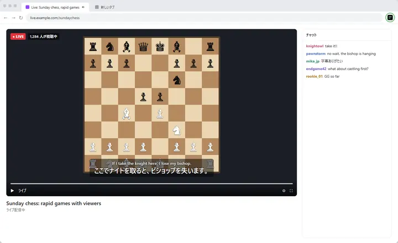Click username endgame42 in chat

point(316,69)
